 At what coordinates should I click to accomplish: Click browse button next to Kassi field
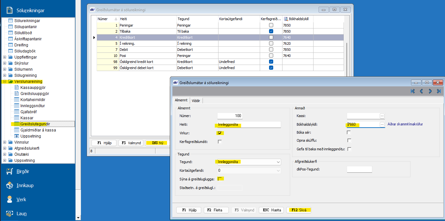382,116
